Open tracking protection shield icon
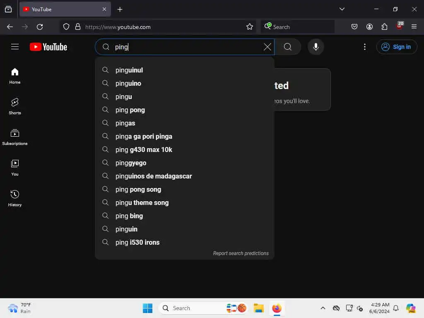Viewport: 424px width, 318px height. (x=66, y=27)
